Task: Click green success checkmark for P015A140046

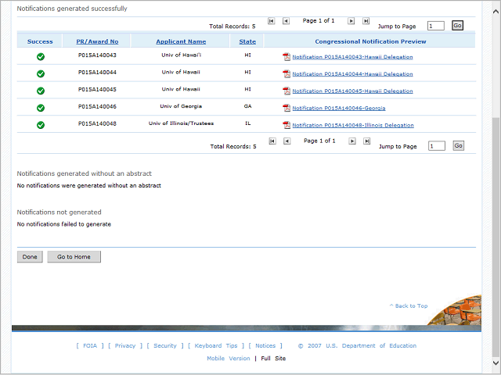Action: tap(41, 108)
